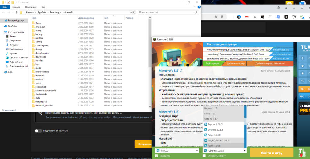310x159 pixels.
Task: Click the properties checkmark icon in Explorer title bar
Action: (x=9, y=2)
